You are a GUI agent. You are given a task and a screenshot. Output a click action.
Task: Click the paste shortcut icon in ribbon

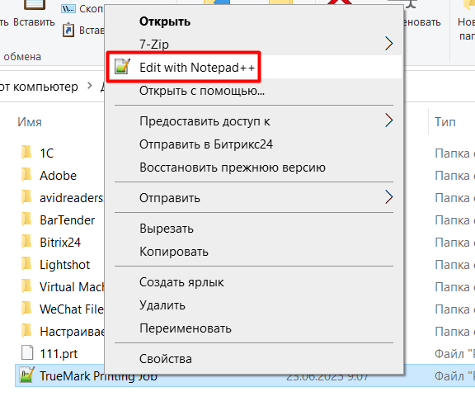pos(68,30)
